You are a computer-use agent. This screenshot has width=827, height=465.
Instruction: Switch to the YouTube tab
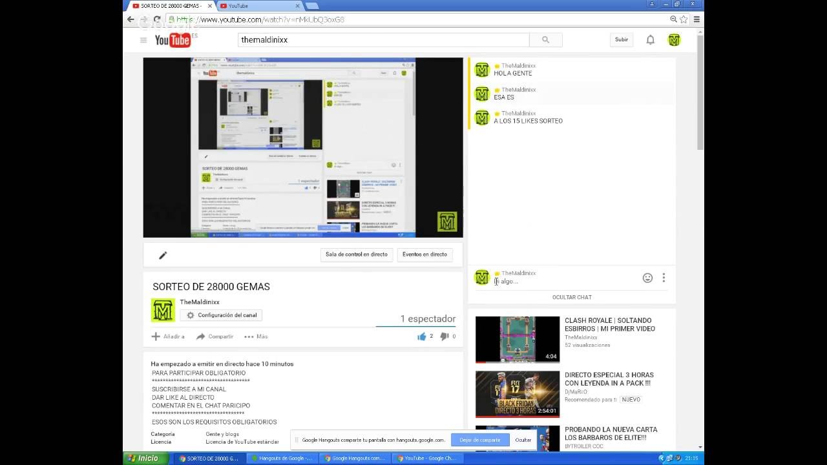pos(258,6)
